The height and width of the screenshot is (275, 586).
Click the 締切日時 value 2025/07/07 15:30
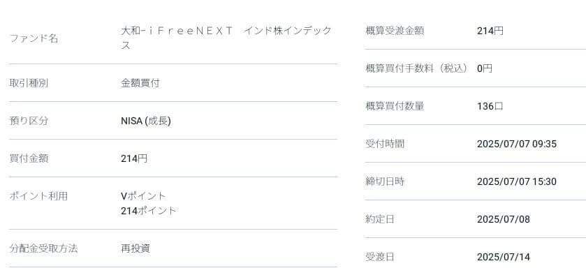point(516,182)
